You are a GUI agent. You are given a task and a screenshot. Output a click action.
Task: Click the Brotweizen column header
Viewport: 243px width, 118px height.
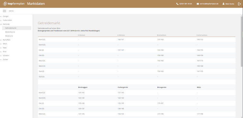click(x=161, y=35)
